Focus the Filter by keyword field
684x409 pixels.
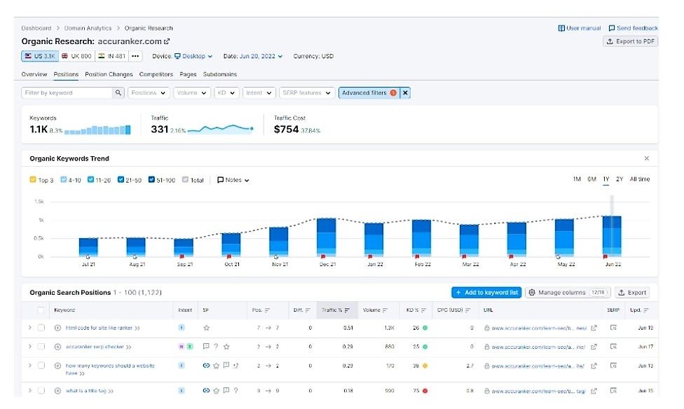pyautogui.click(x=67, y=93)
